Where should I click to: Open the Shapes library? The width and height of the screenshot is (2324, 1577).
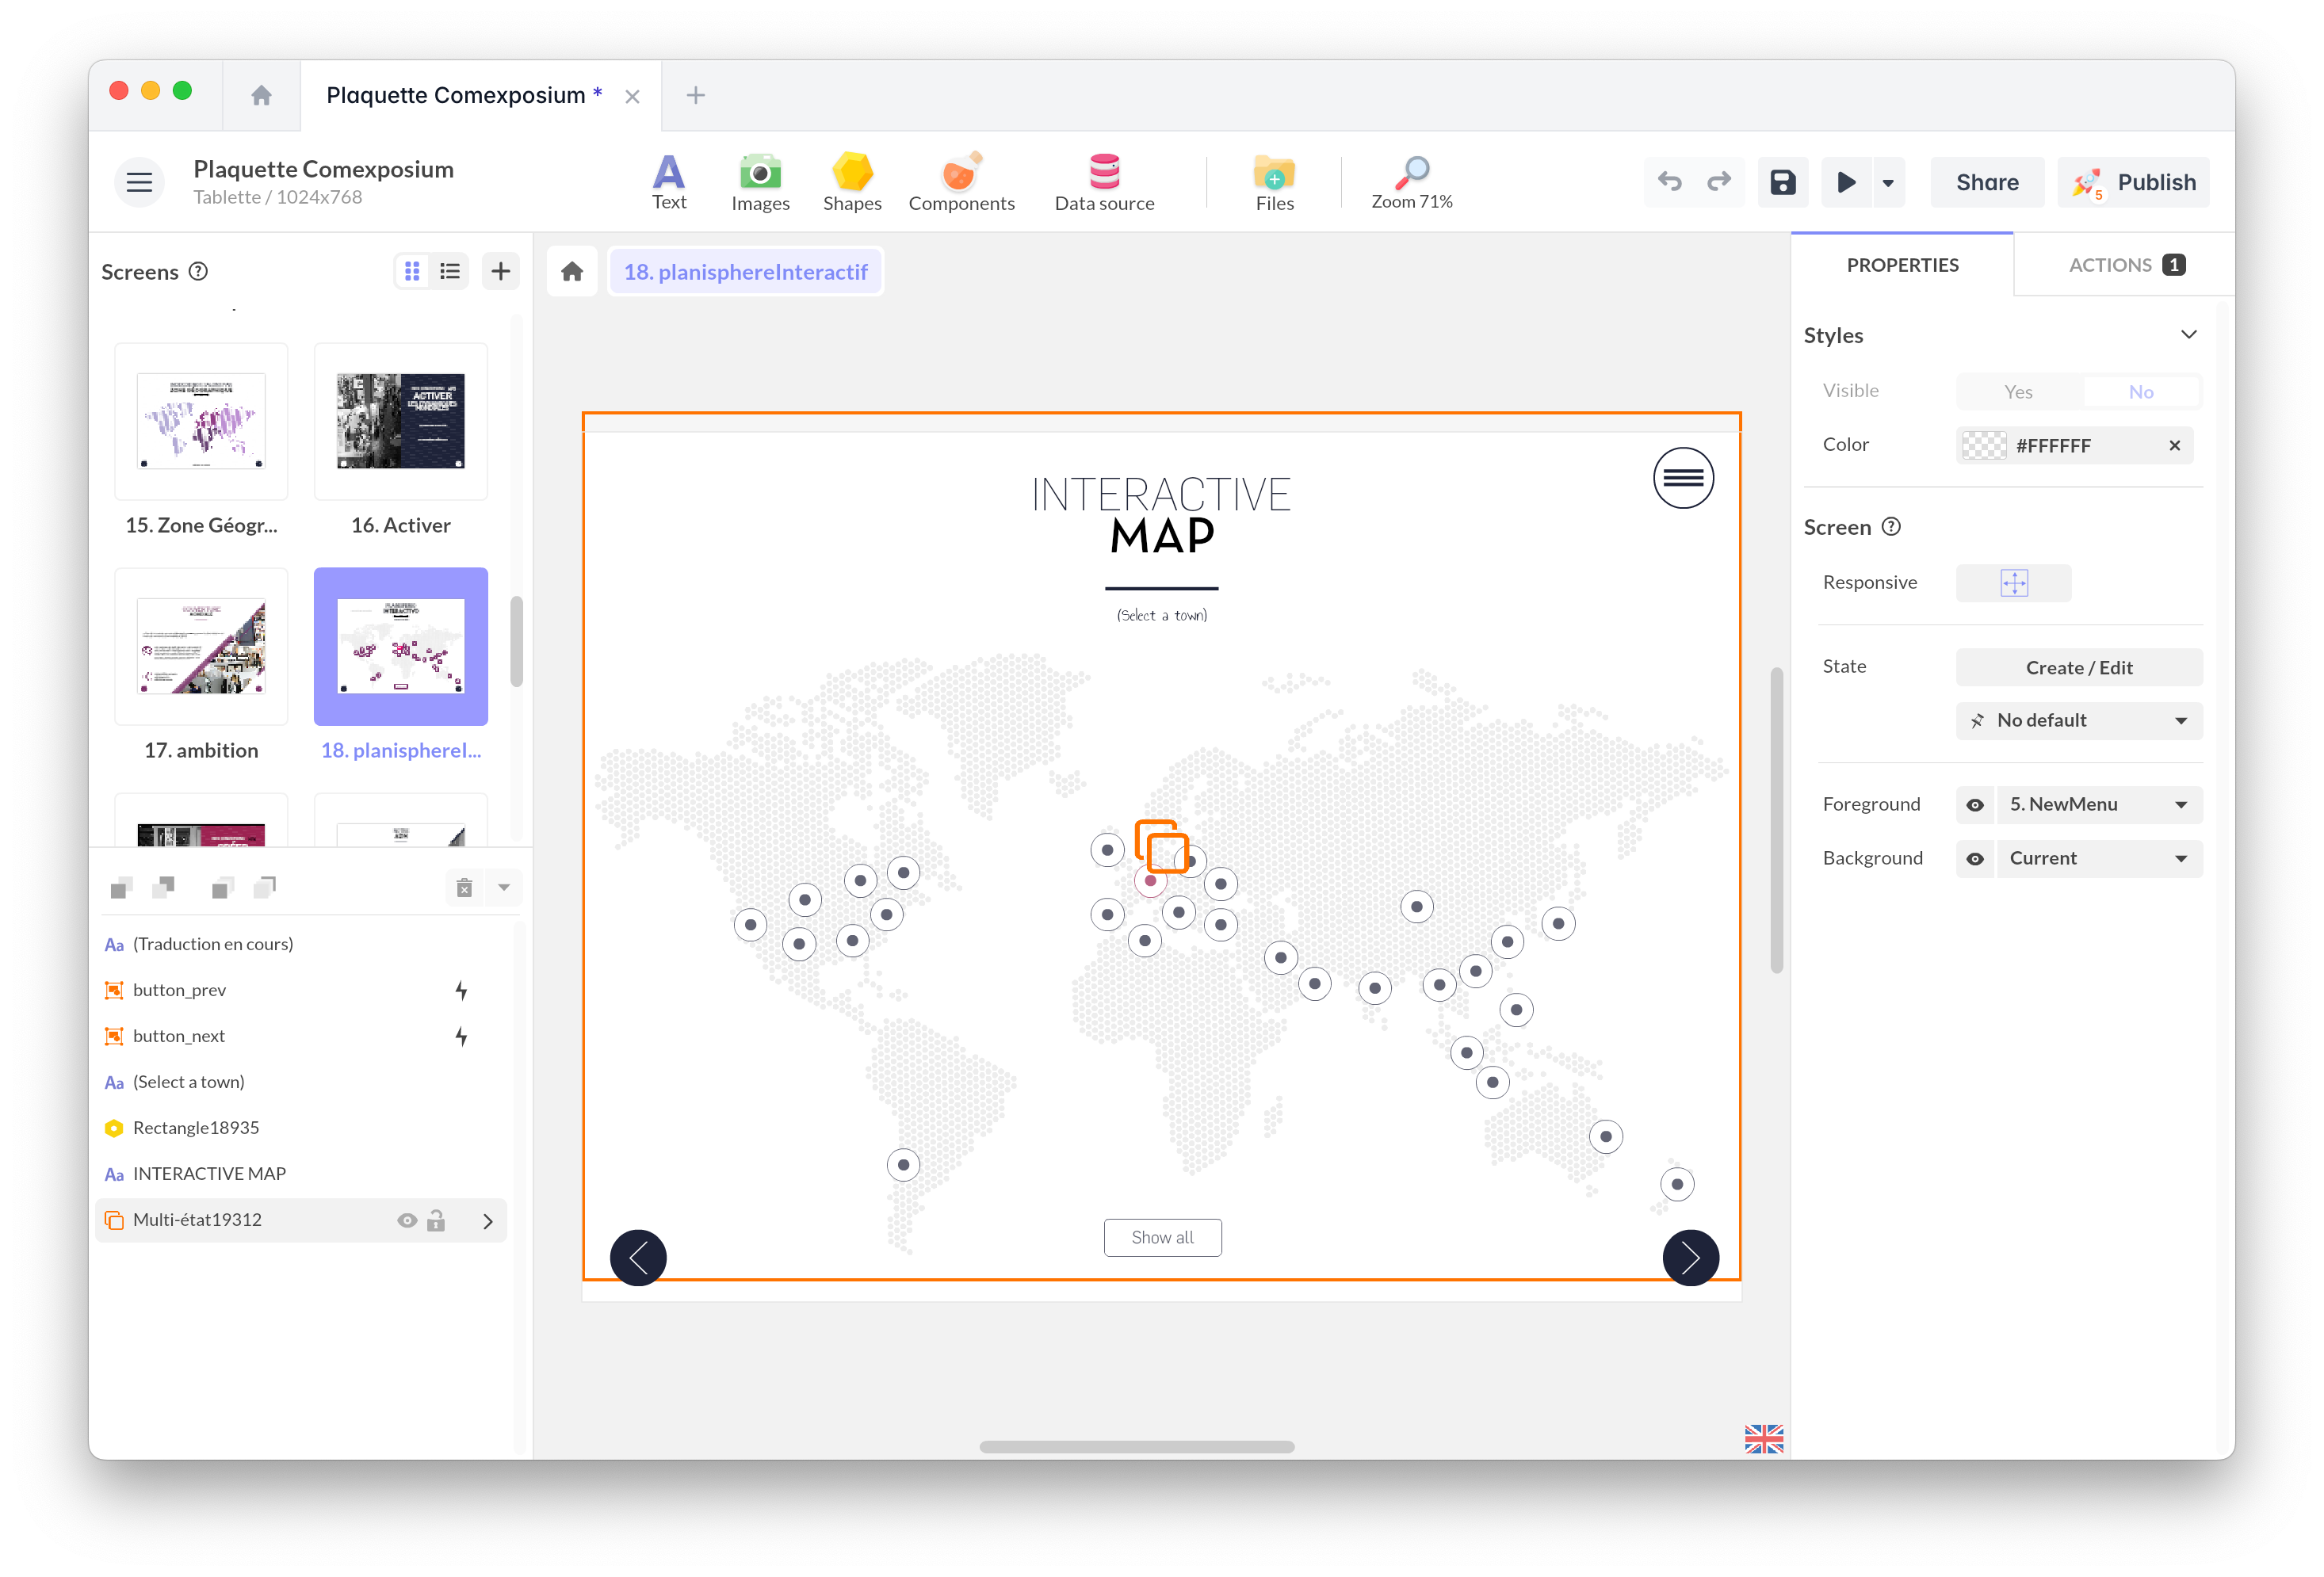tap(852, 182)
